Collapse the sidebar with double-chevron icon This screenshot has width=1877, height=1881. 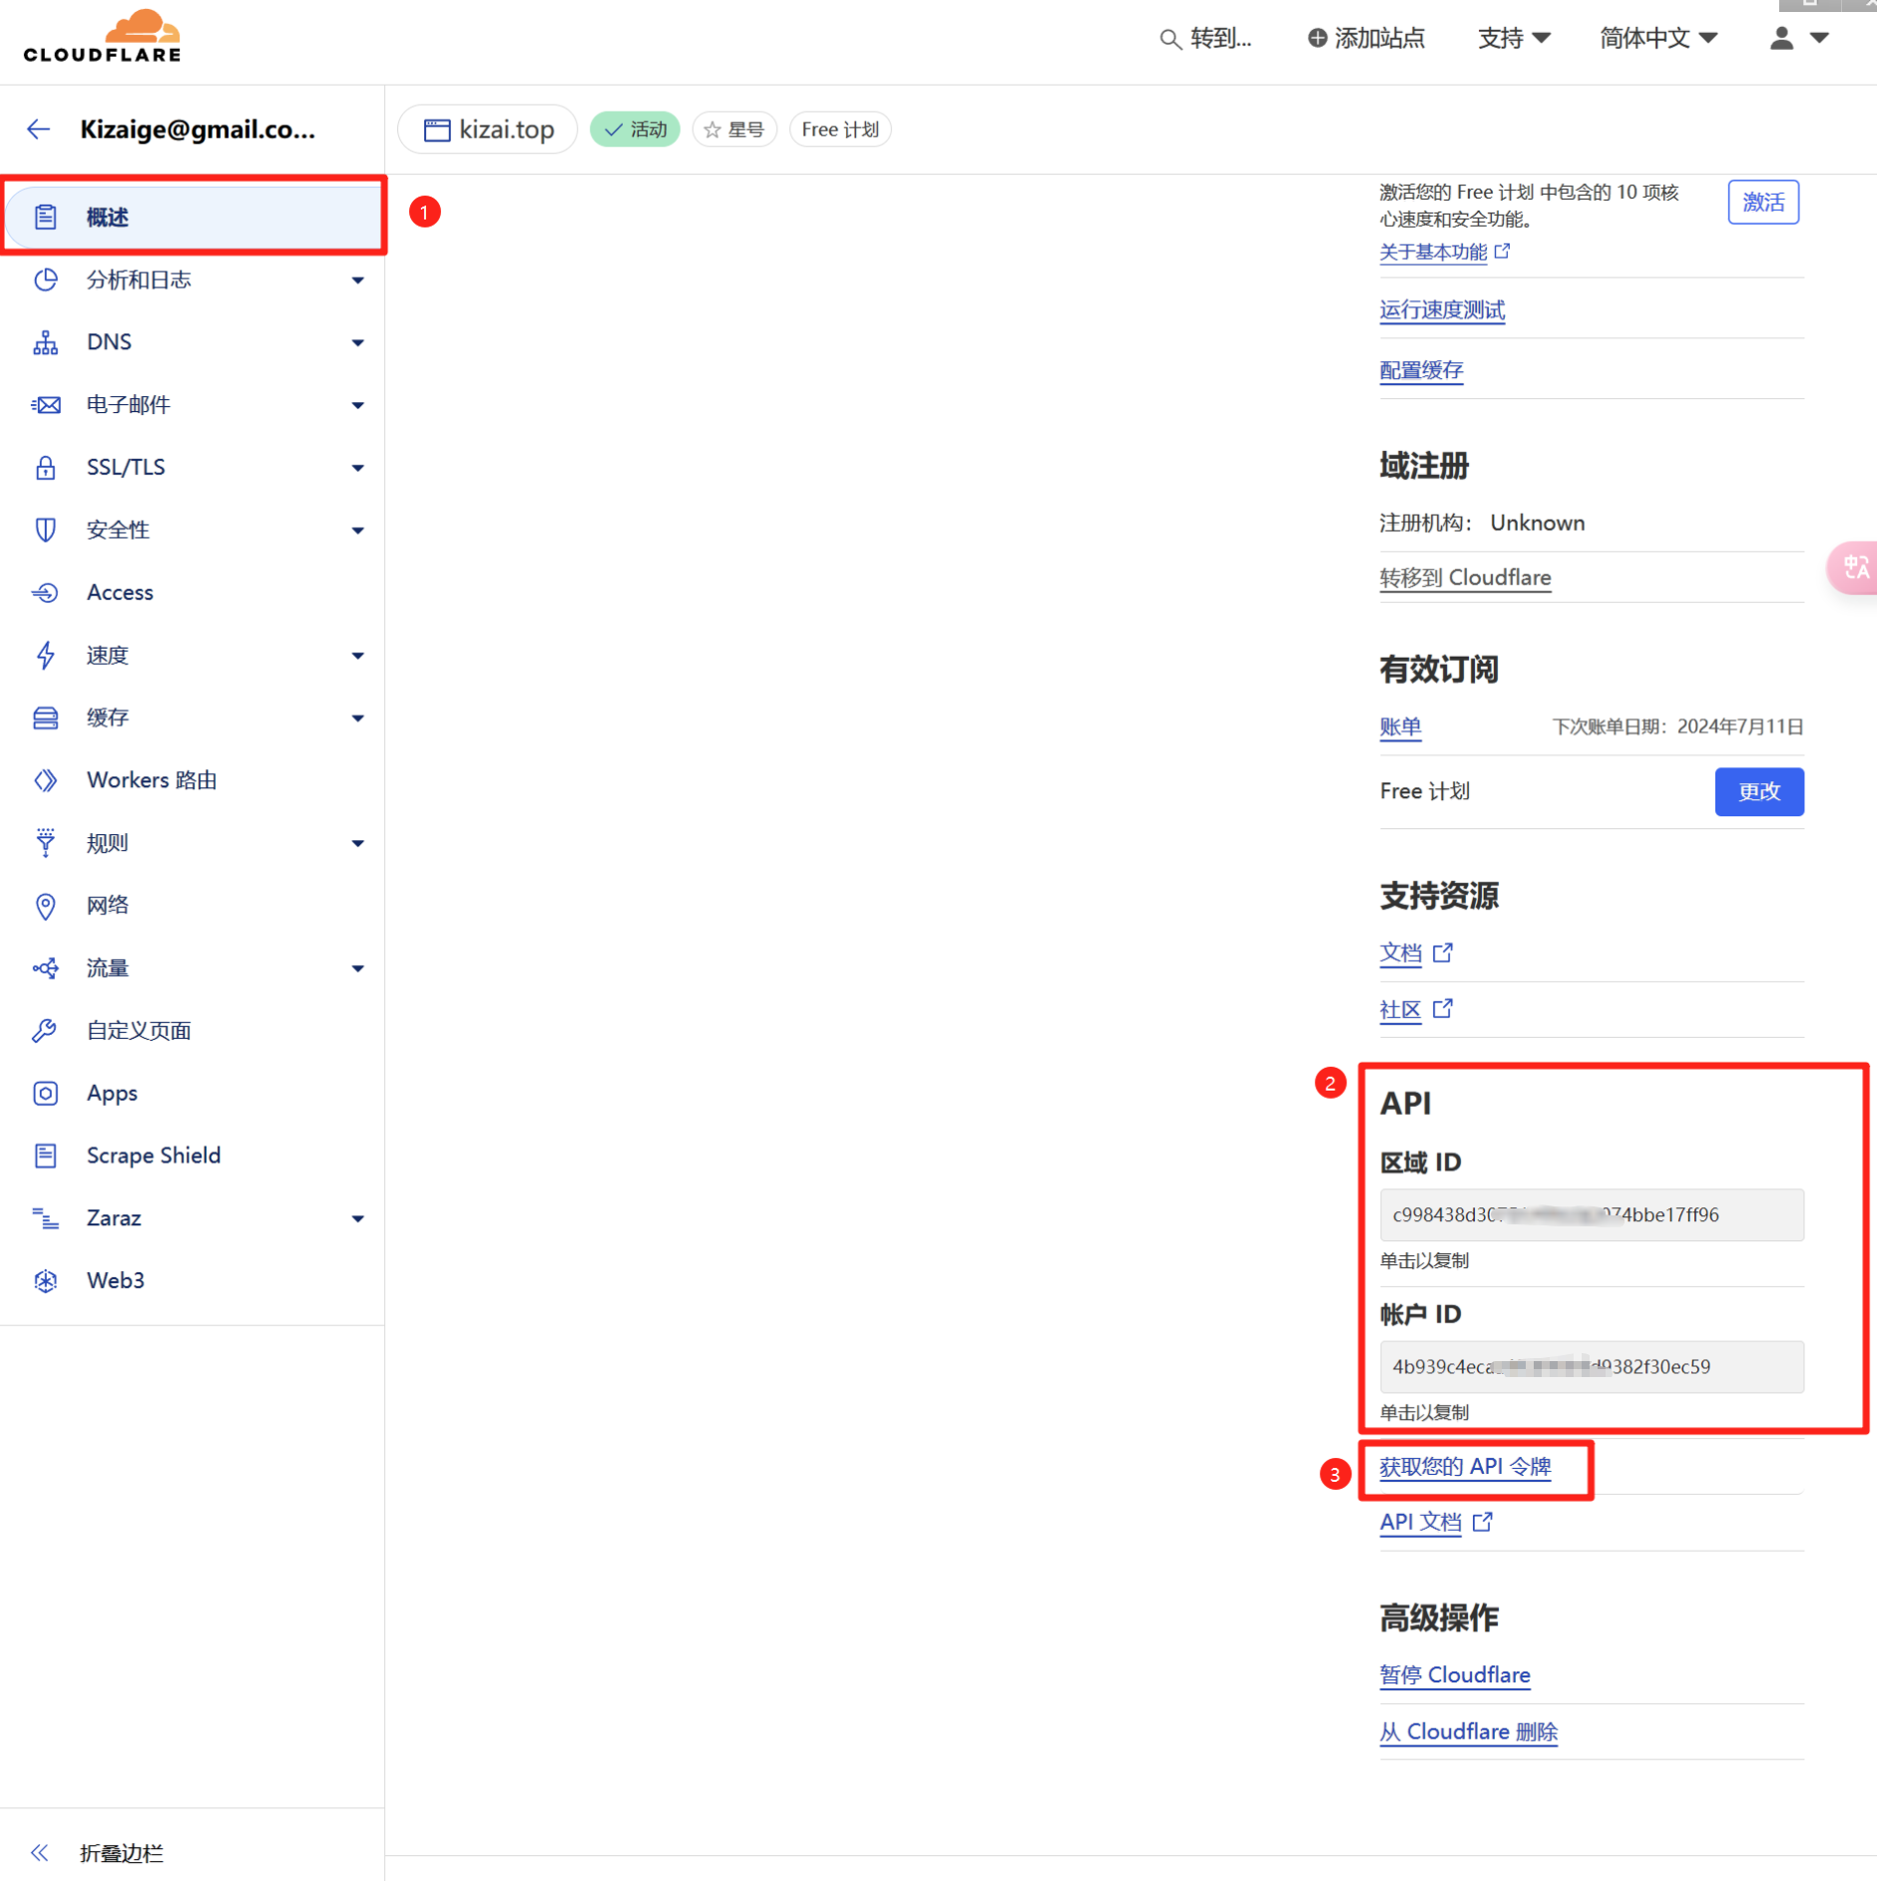point(39,1853)
